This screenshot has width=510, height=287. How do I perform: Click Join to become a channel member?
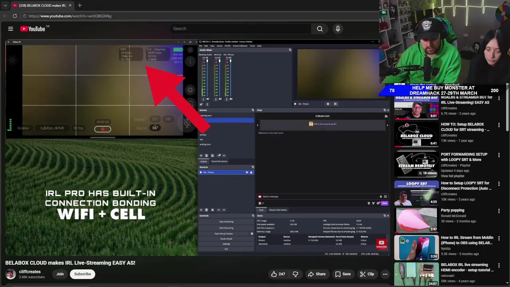point(60,274)
